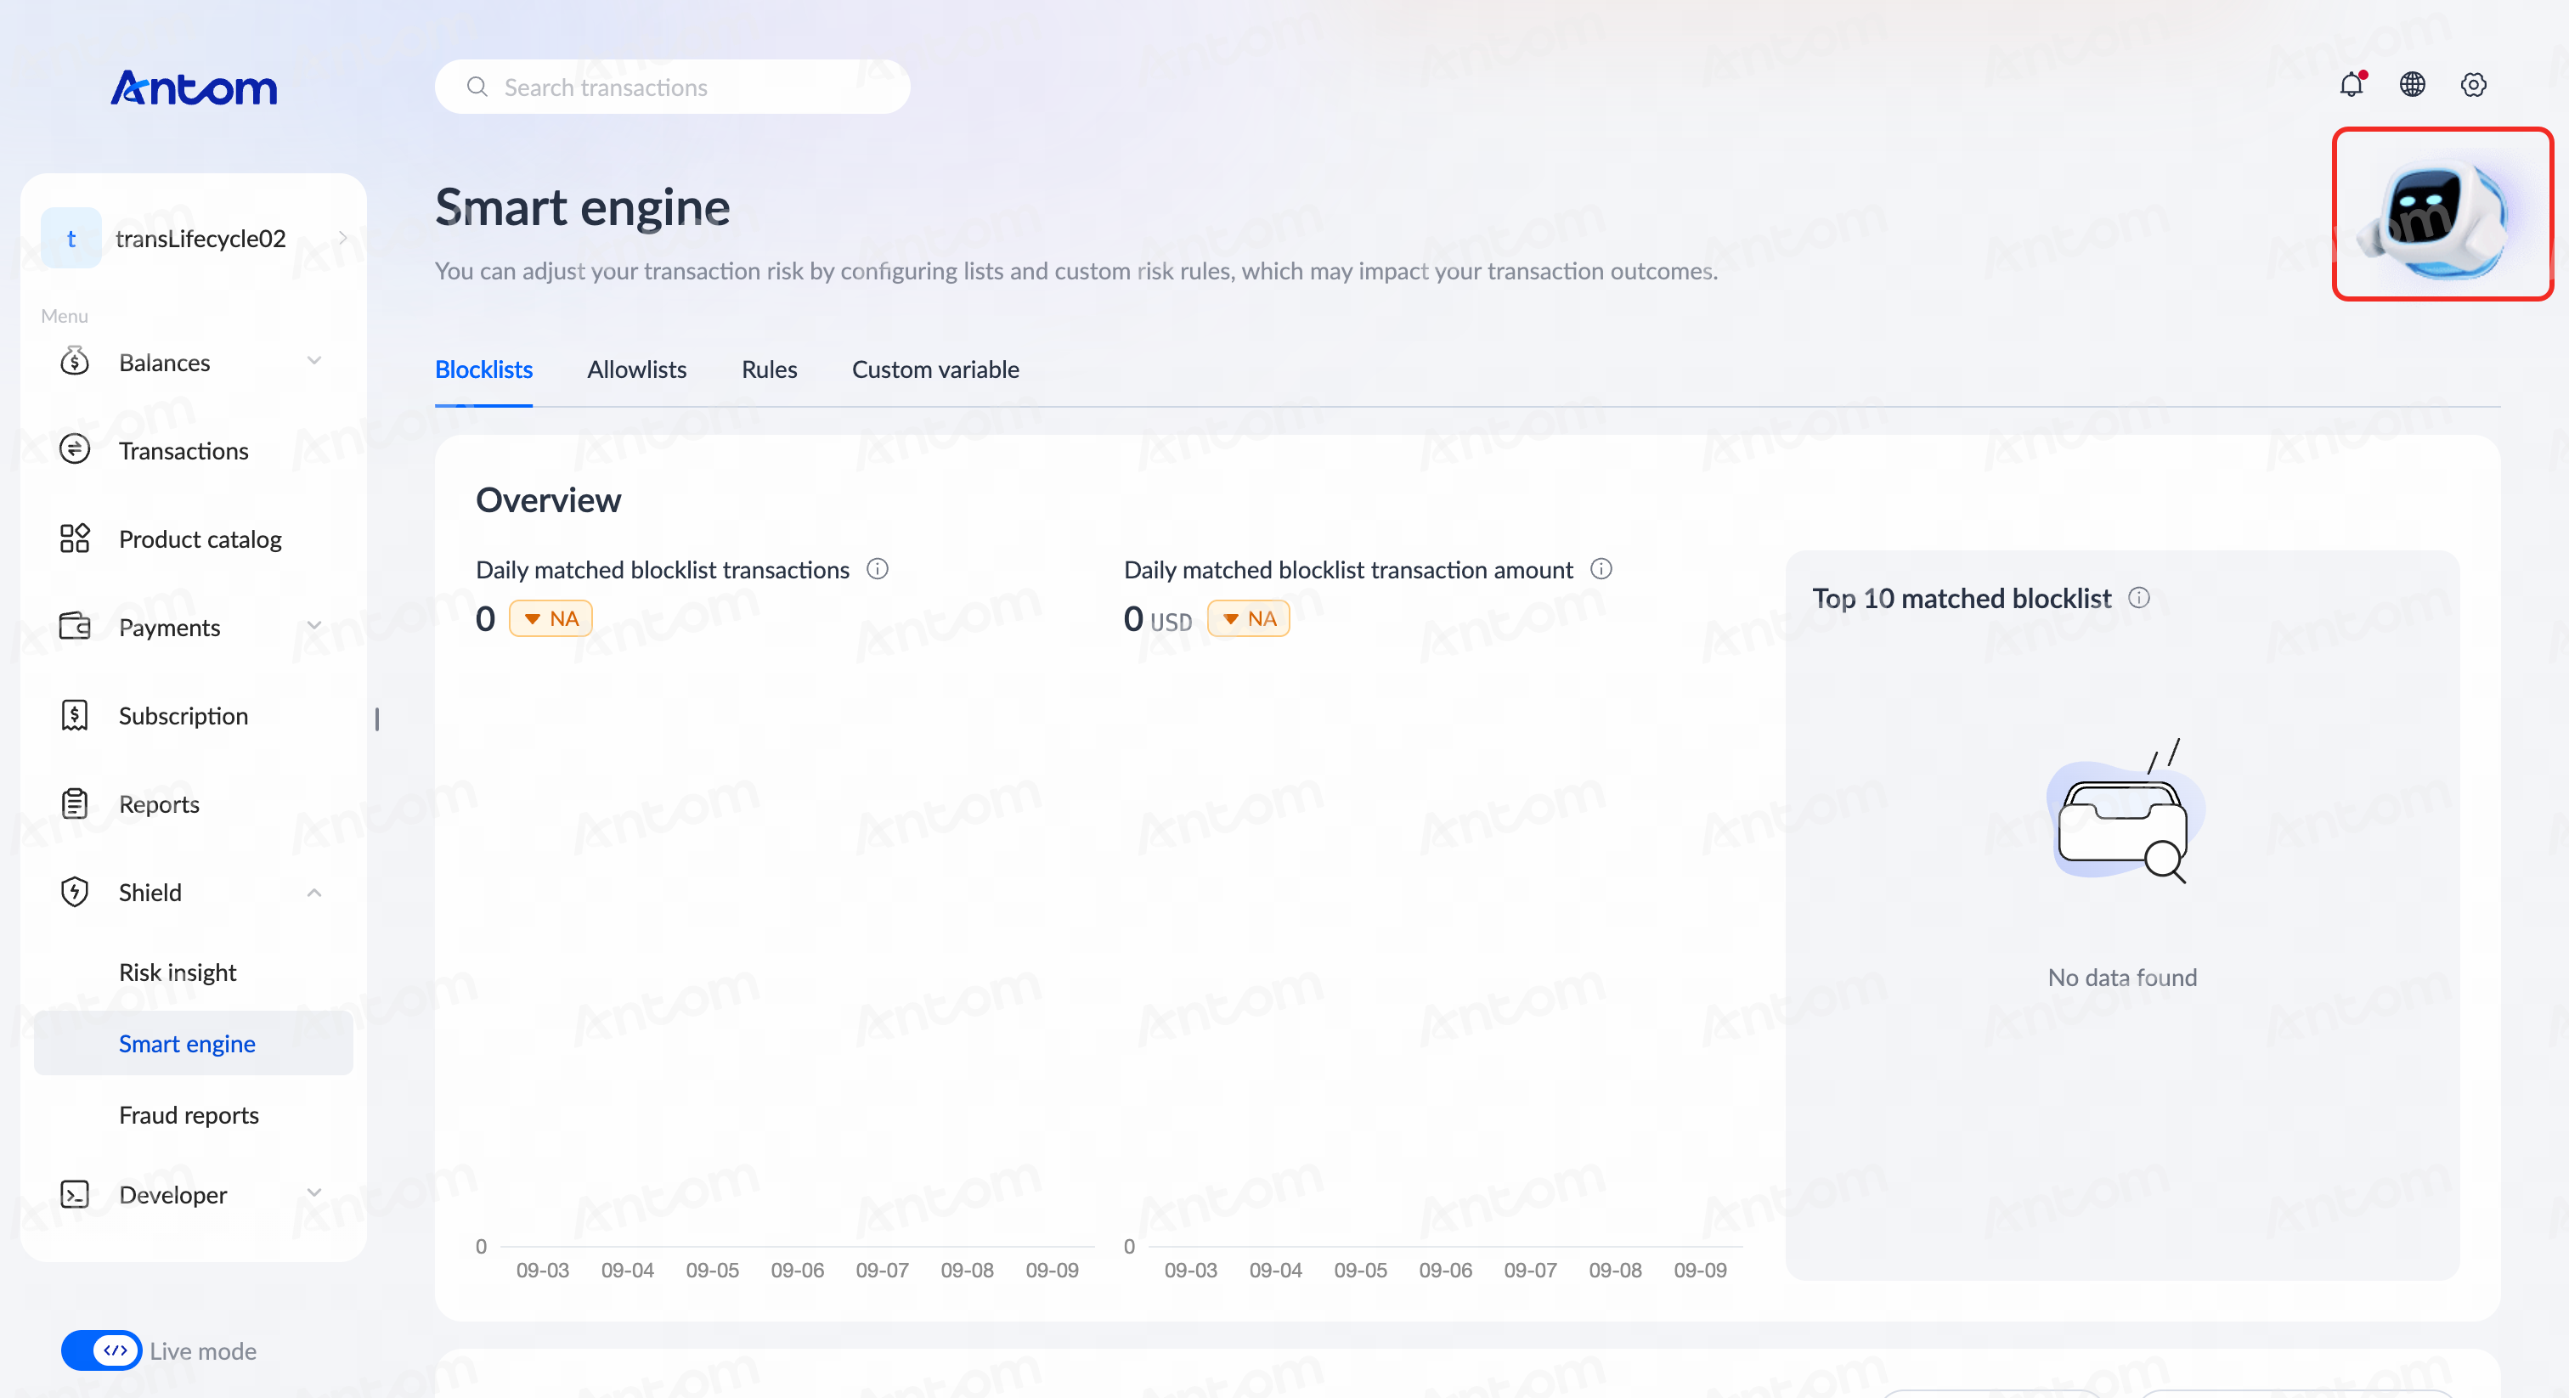Open the settings gear icon
This screenshot has width=2569, height=1398.
pyautogui.click(x=2473, y=85)
